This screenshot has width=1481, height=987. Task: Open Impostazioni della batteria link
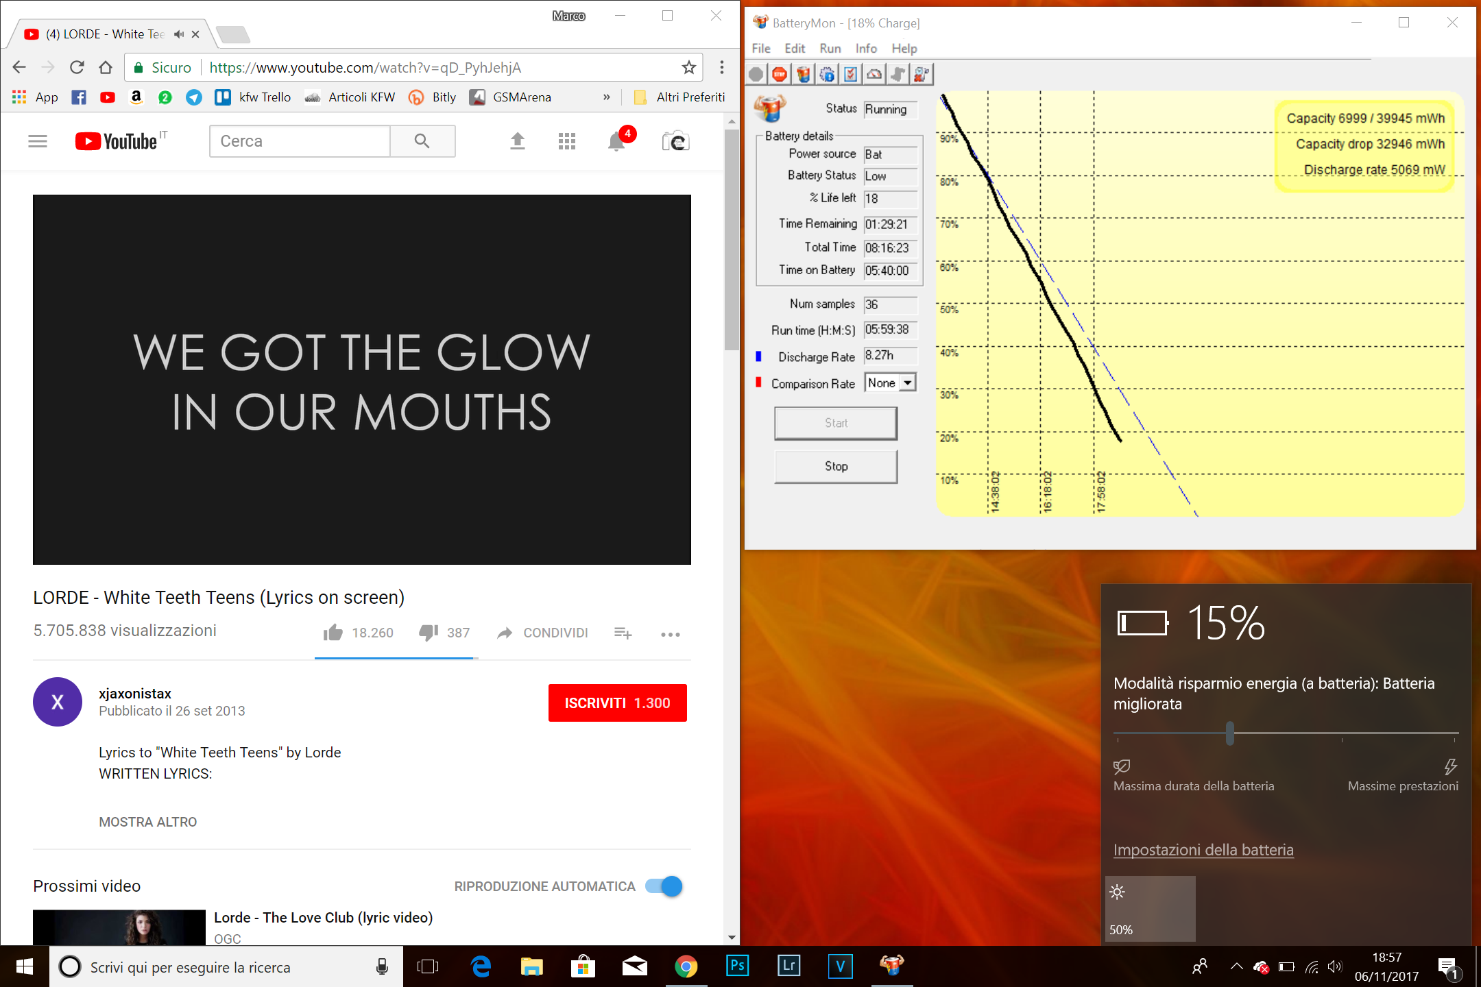pos(1203,850)
